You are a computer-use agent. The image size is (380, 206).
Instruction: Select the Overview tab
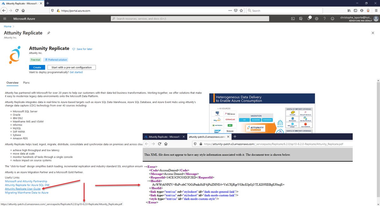click(12, 83)
